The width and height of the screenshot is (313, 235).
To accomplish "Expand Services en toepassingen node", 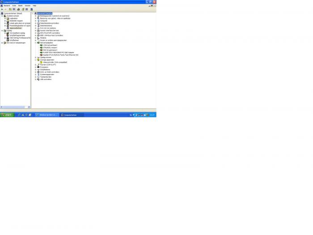I will [2, 43].
